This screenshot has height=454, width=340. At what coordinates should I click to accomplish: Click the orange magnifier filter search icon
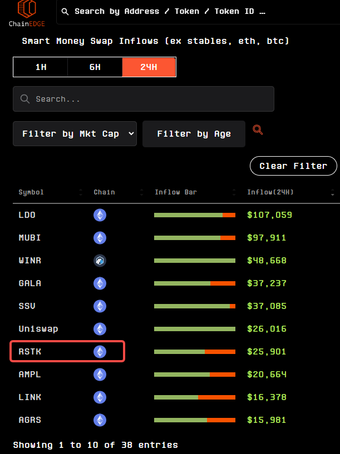[258, 129]
